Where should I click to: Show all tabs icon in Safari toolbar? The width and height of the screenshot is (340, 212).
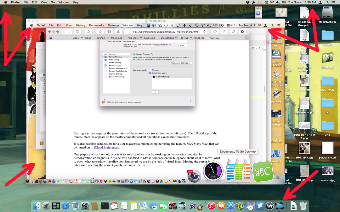(x=233, y=32)
